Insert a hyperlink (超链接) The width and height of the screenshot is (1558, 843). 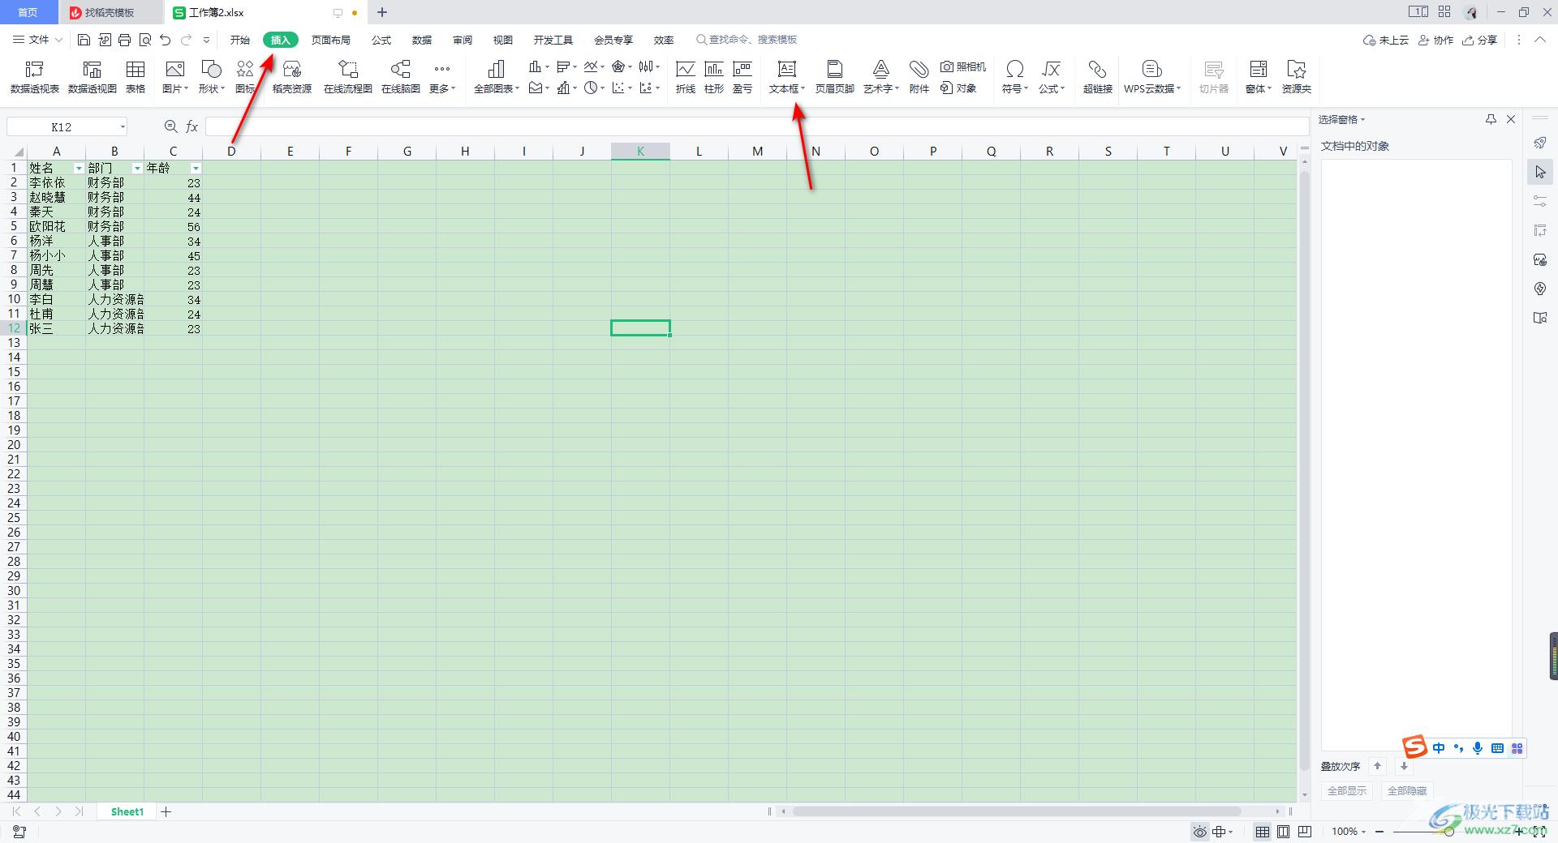pos(1098,77)
